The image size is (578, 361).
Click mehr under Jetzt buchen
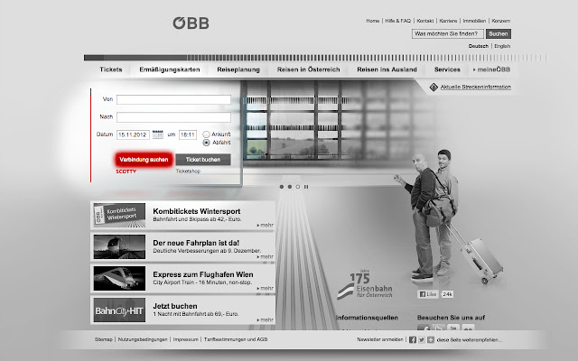point(266,320)
